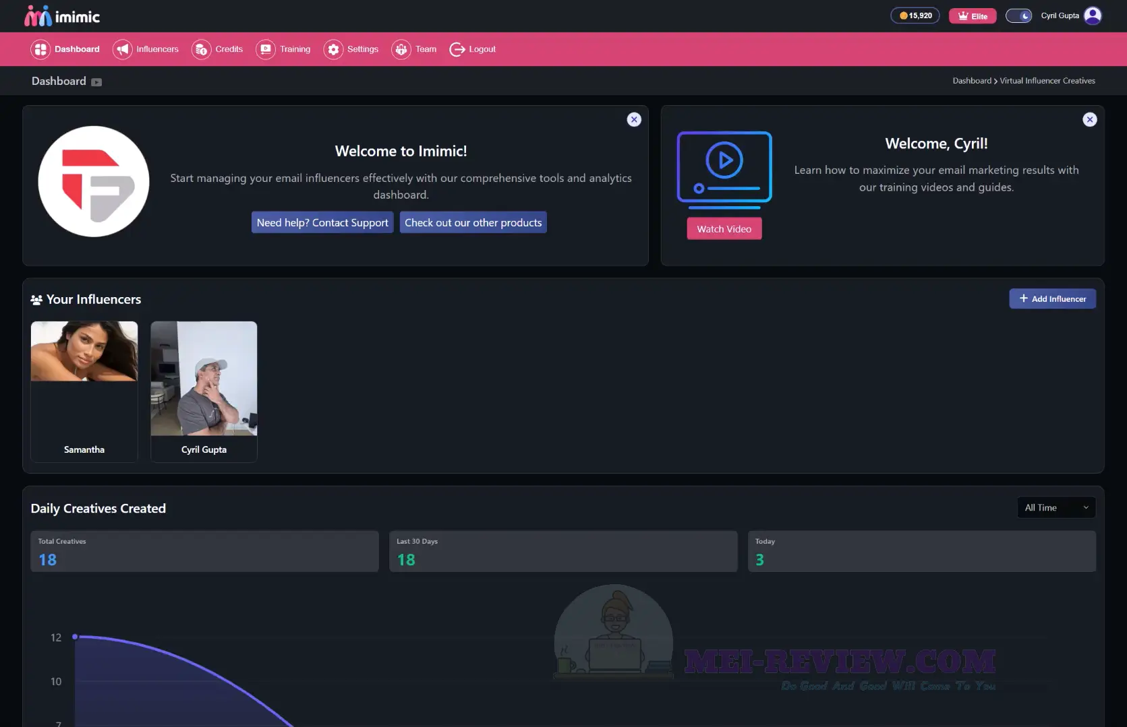This screenshot has height=727, width=1127.
Task: Click Virtual Influencer Creatives breadcrumb text
Action: [1047, 81]
